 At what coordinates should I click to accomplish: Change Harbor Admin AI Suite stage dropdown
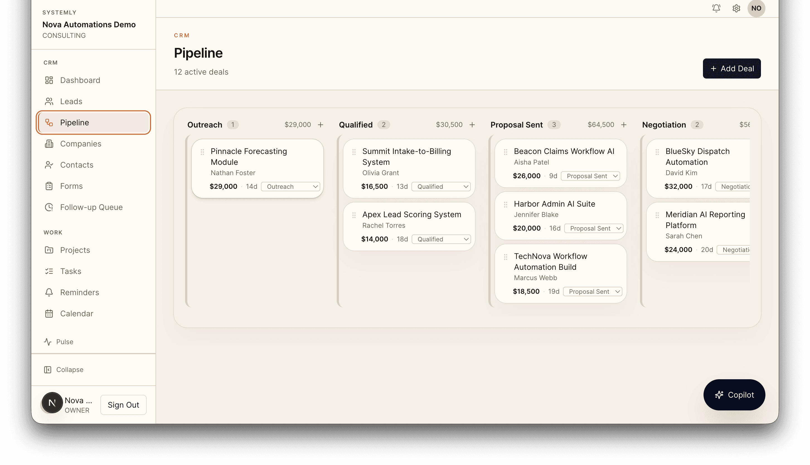coord(594,228)
